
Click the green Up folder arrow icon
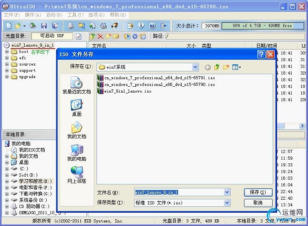[93, 36]
